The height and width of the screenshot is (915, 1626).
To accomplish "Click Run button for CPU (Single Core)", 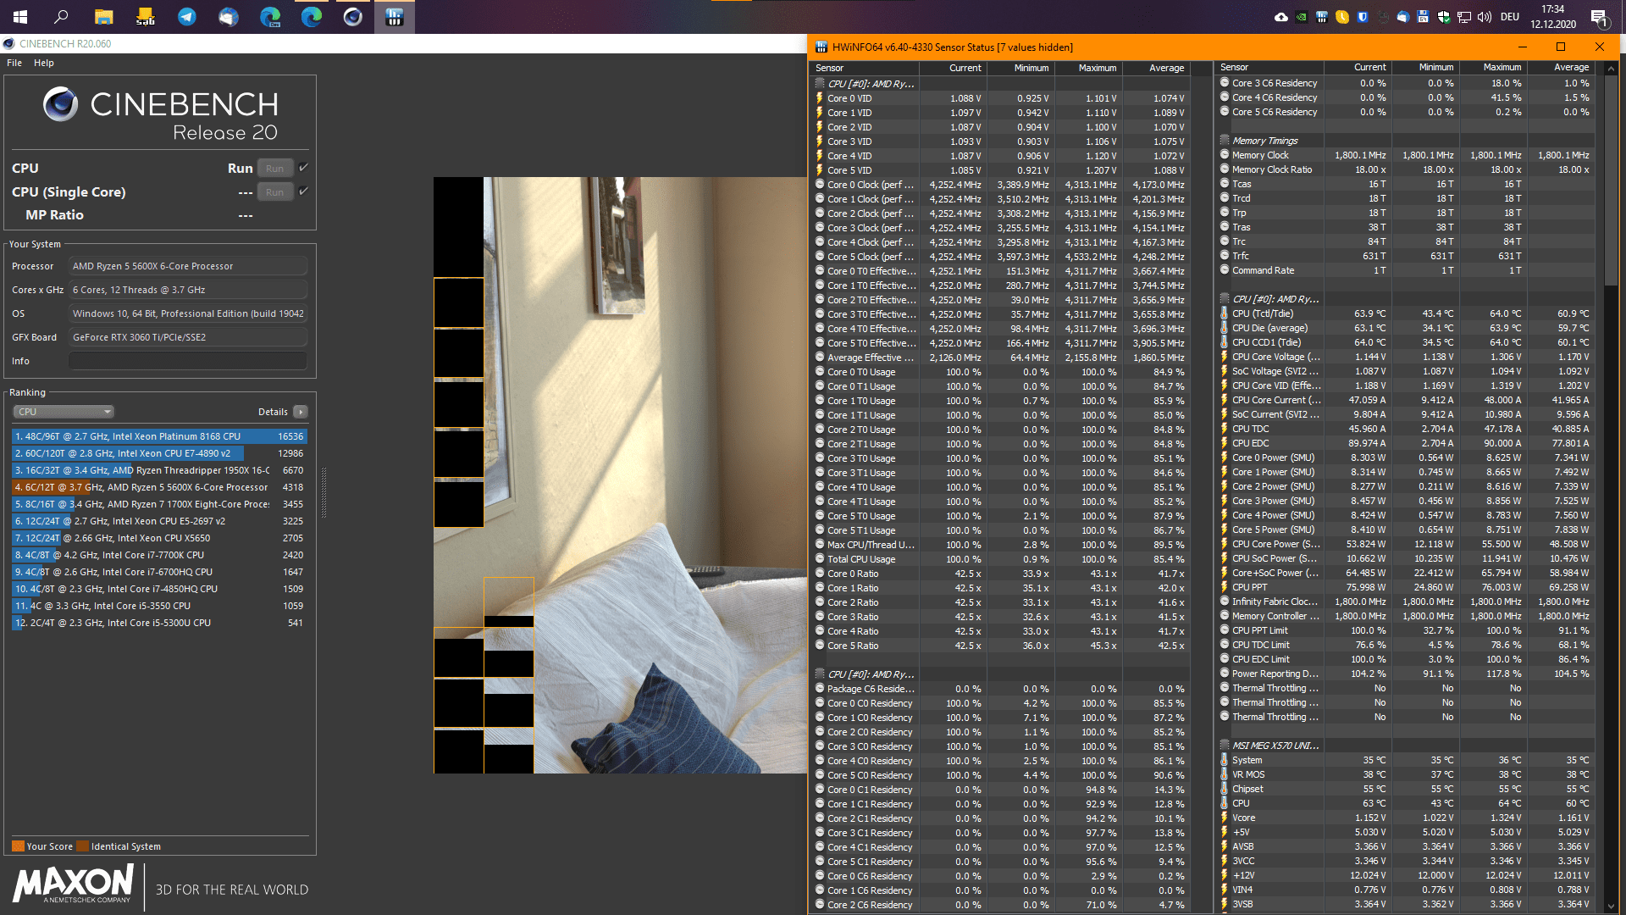I will [274, 191].
